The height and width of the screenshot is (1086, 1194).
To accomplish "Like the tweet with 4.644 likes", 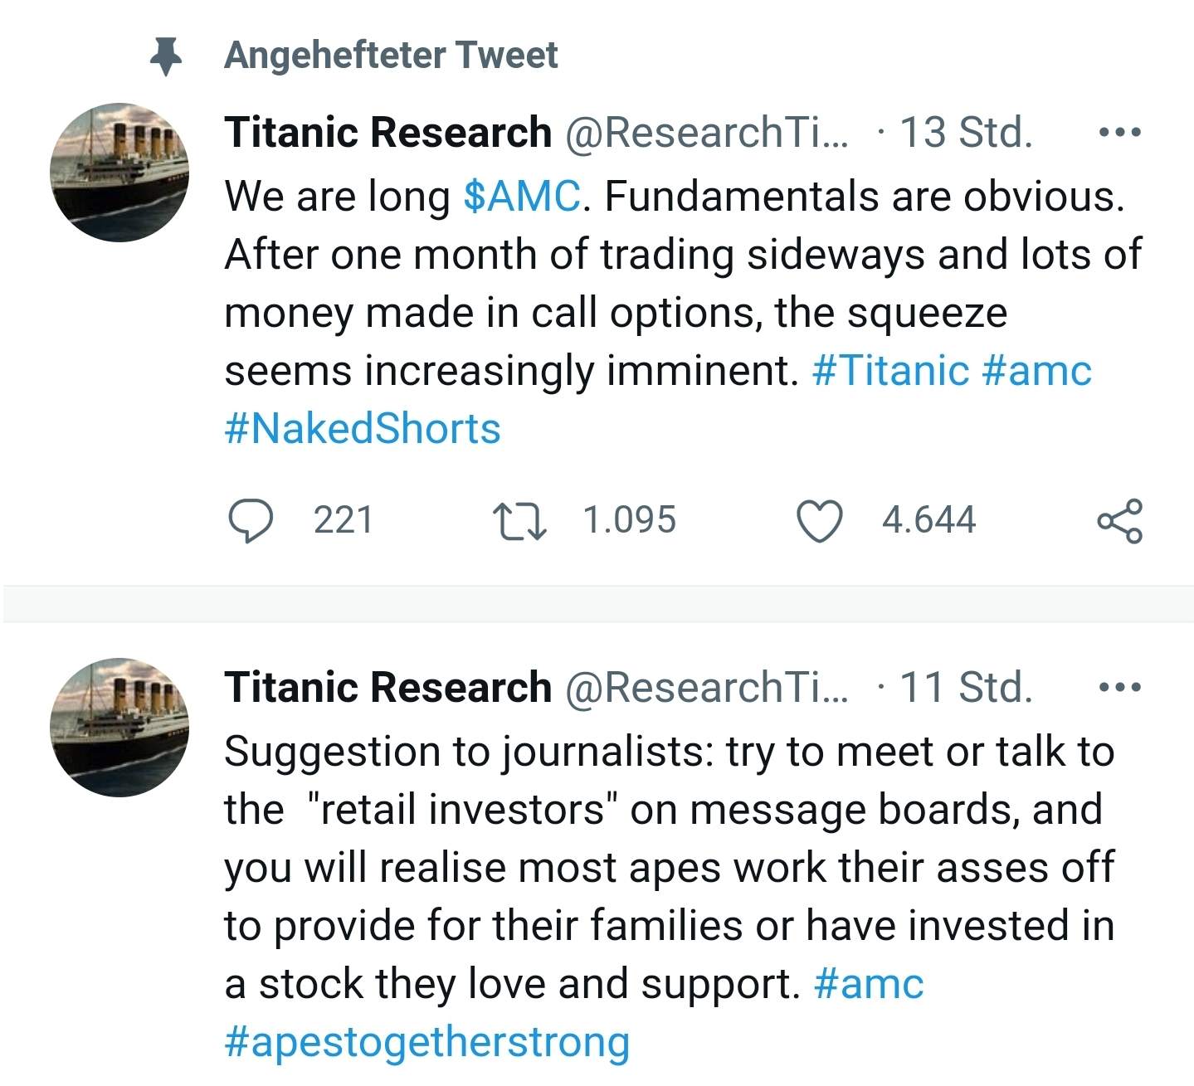I will point(821,521).
